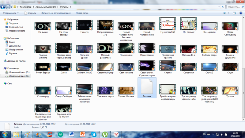Expand the chevron after Локальный диск (D:)
The width and height of the screenshot is (245, 138).
click(x=58, y=7)
